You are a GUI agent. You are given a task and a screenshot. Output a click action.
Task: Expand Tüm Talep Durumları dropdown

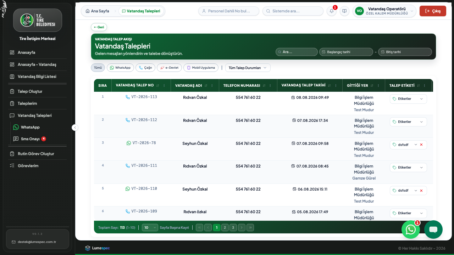point(248,68)
